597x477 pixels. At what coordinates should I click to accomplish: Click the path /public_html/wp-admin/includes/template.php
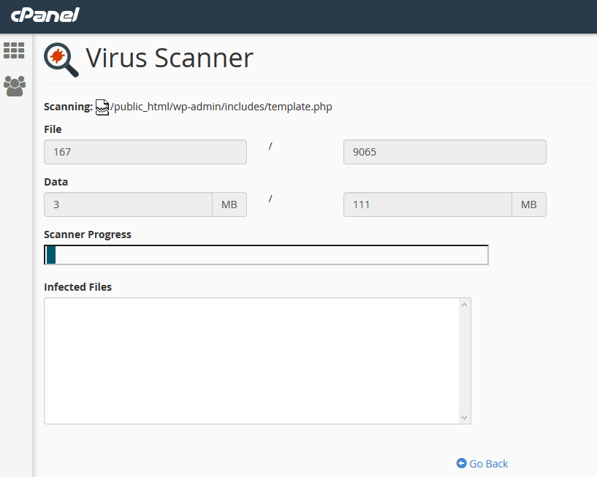click(221, 107)
